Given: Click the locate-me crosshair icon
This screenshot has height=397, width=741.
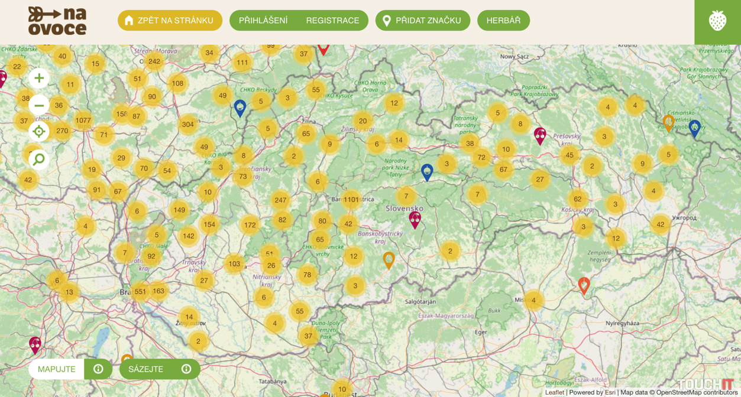Looking at the screenshot, I should pos(39,132).
